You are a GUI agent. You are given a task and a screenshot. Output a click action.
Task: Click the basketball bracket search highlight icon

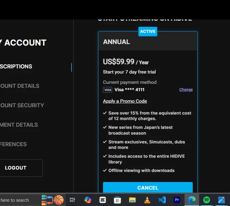(x=53, y=200)
